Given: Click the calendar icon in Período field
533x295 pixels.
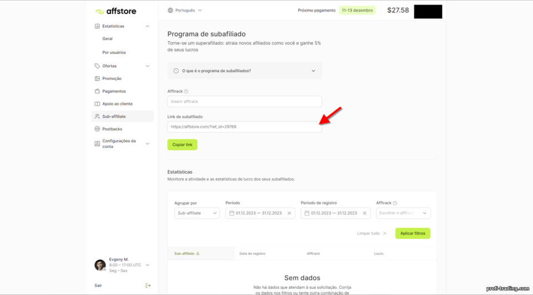Looking at the screenshot, I should (232, 213).
